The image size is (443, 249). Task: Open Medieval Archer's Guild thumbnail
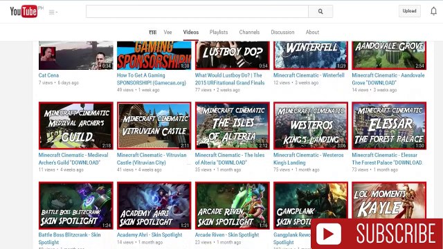(75, 126)
